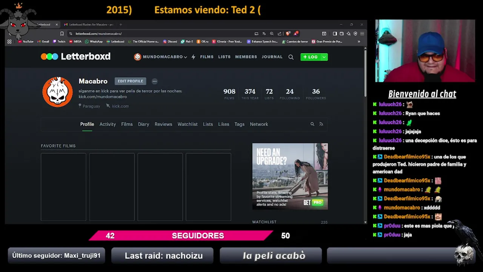Switch to the Activity tab
This screenshot has height=272, width=483.
(x=108, y=124)
